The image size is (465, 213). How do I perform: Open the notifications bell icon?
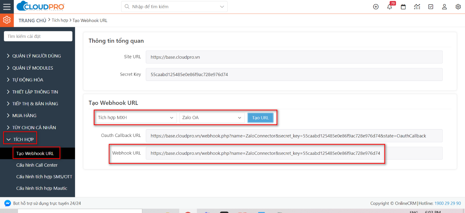(x=390, y=6)
